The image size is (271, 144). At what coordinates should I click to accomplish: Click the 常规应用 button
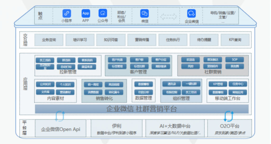[x=238, y=92]
